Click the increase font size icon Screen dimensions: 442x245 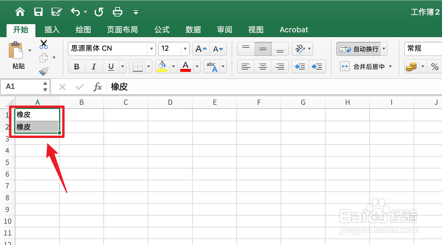pos(201,49)
